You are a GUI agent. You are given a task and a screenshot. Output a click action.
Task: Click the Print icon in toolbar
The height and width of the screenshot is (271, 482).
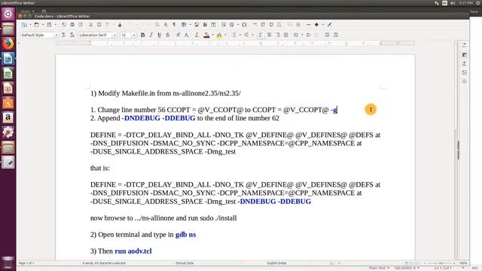pos(72,25)
